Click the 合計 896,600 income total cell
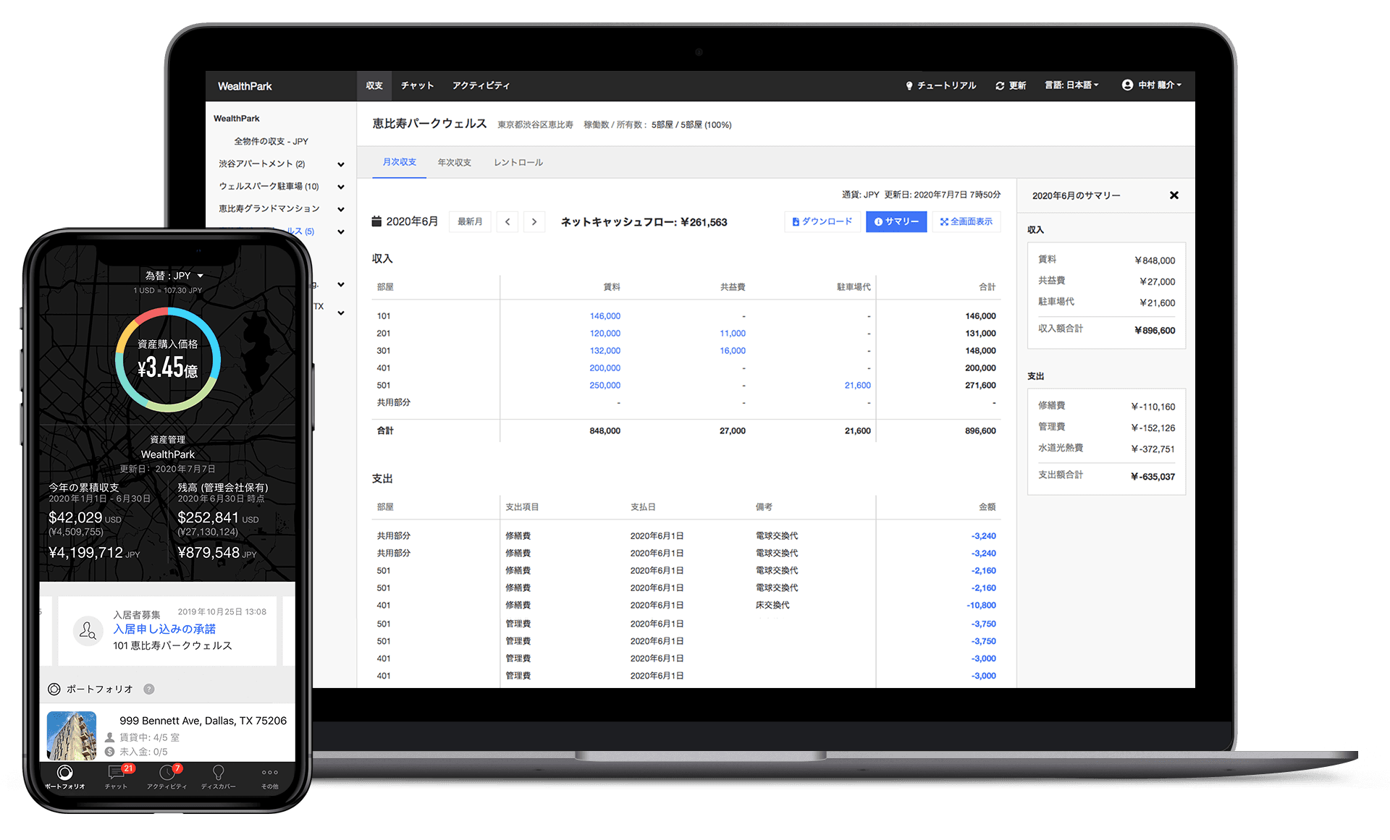 (980, 431)
